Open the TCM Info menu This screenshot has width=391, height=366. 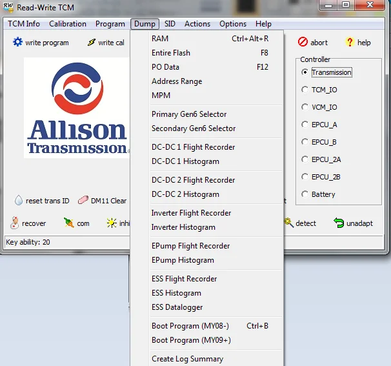point(24,24)
